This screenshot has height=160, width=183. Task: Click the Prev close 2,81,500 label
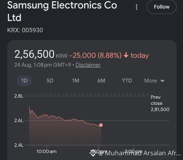160,103
